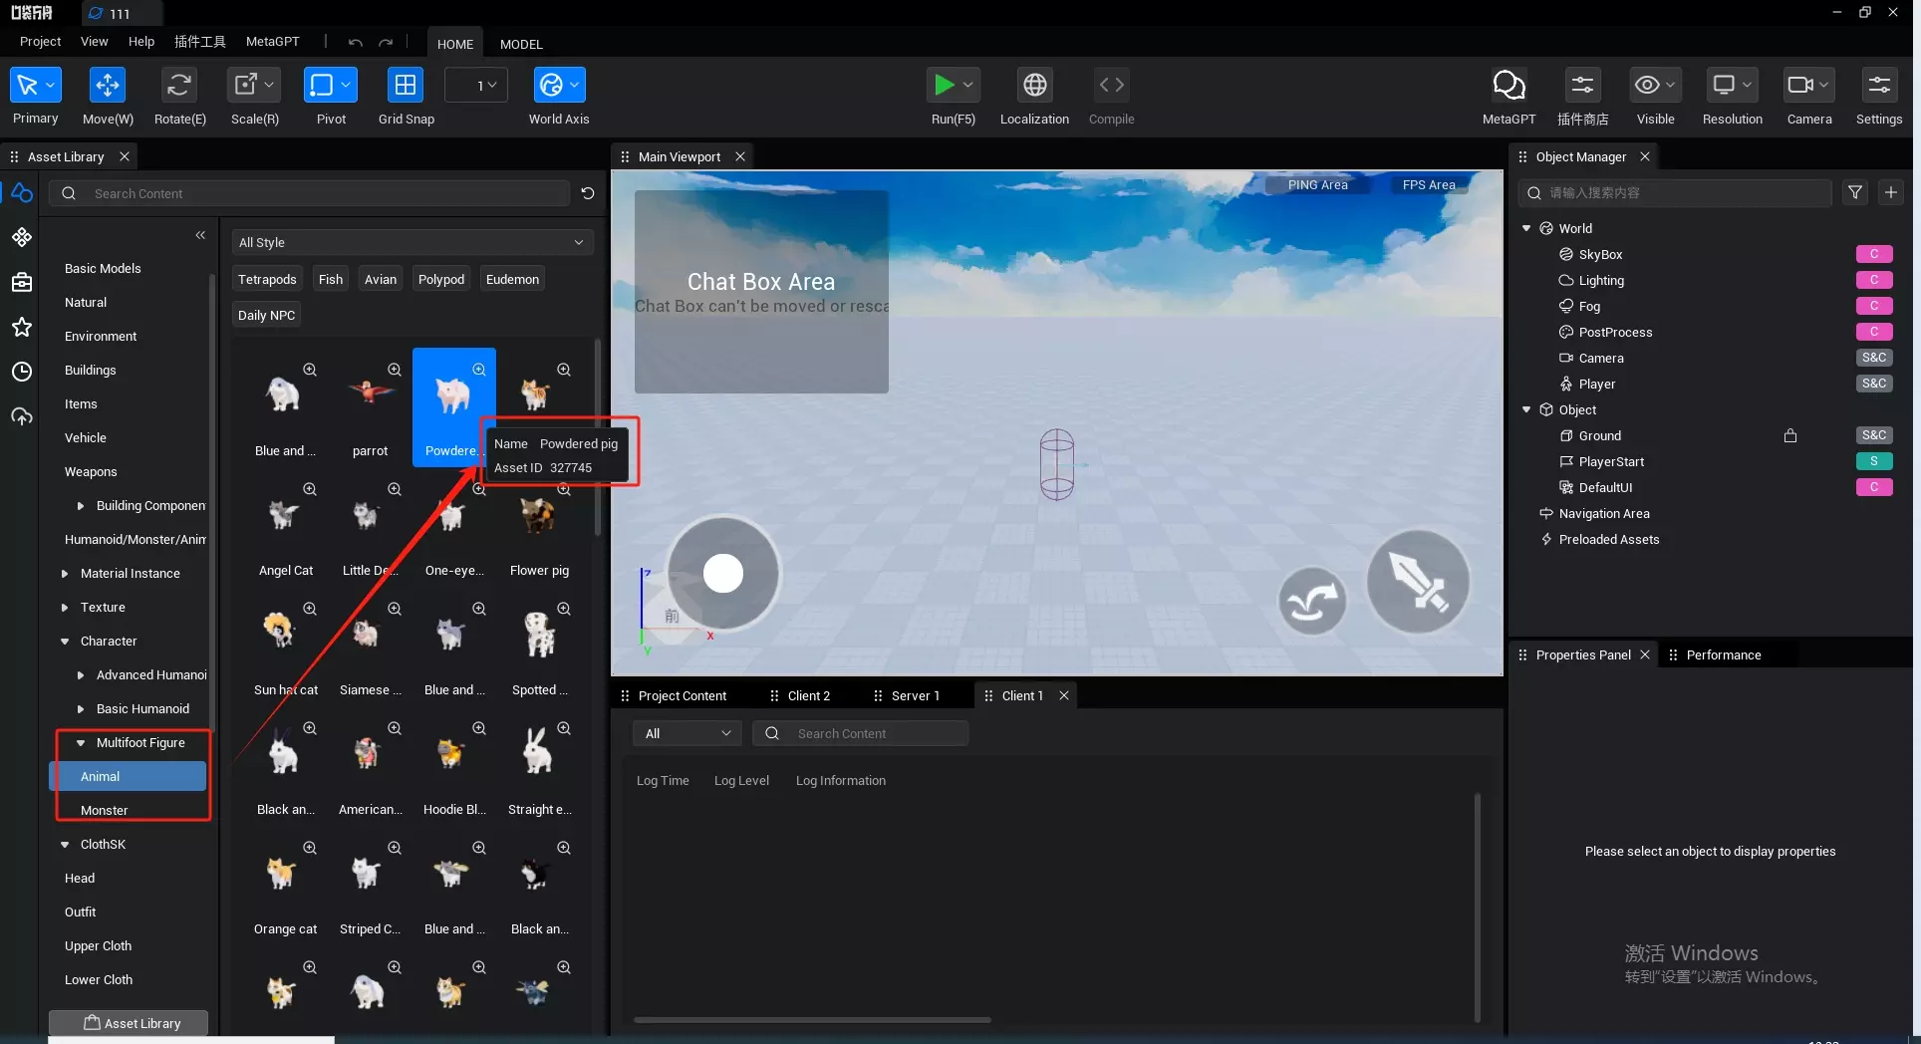Open the cloud upload sidebar icon
This screenshot has width=1921, height=1044.
pos(22,416)
